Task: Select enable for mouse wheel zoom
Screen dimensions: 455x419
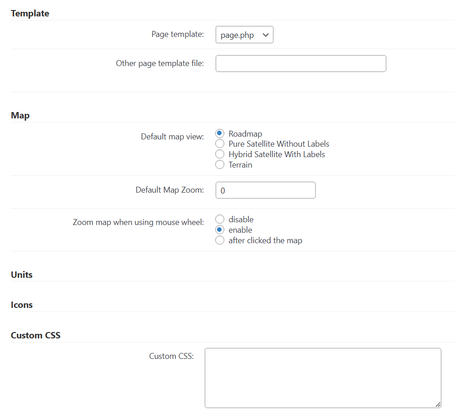Action: tap(220, 230)
